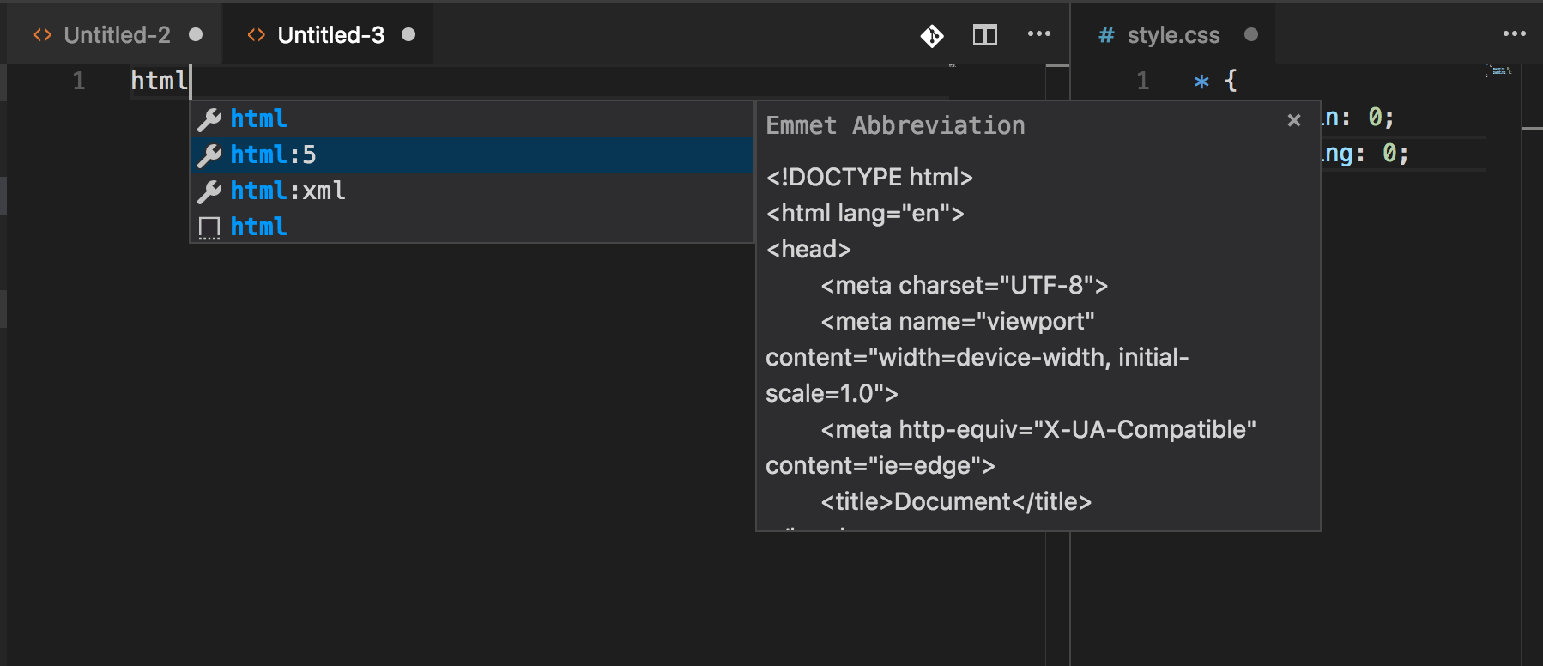This screenshot has width=1543, height=666.
Task: Split the editor with the split icon
Action: point(985,35)
